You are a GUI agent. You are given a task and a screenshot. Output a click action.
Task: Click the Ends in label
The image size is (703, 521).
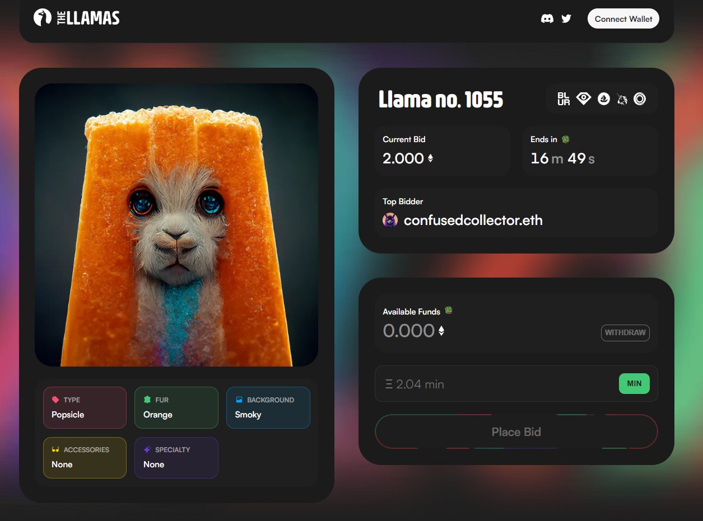pyautogui.click(x=544, y=139)
